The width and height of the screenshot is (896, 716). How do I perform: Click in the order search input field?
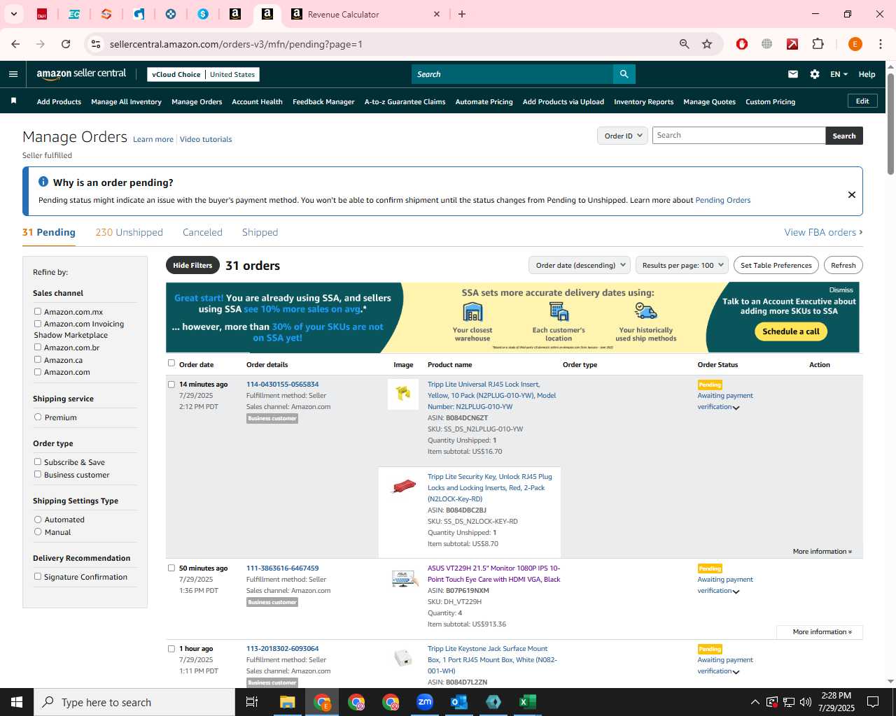[738, 136]
